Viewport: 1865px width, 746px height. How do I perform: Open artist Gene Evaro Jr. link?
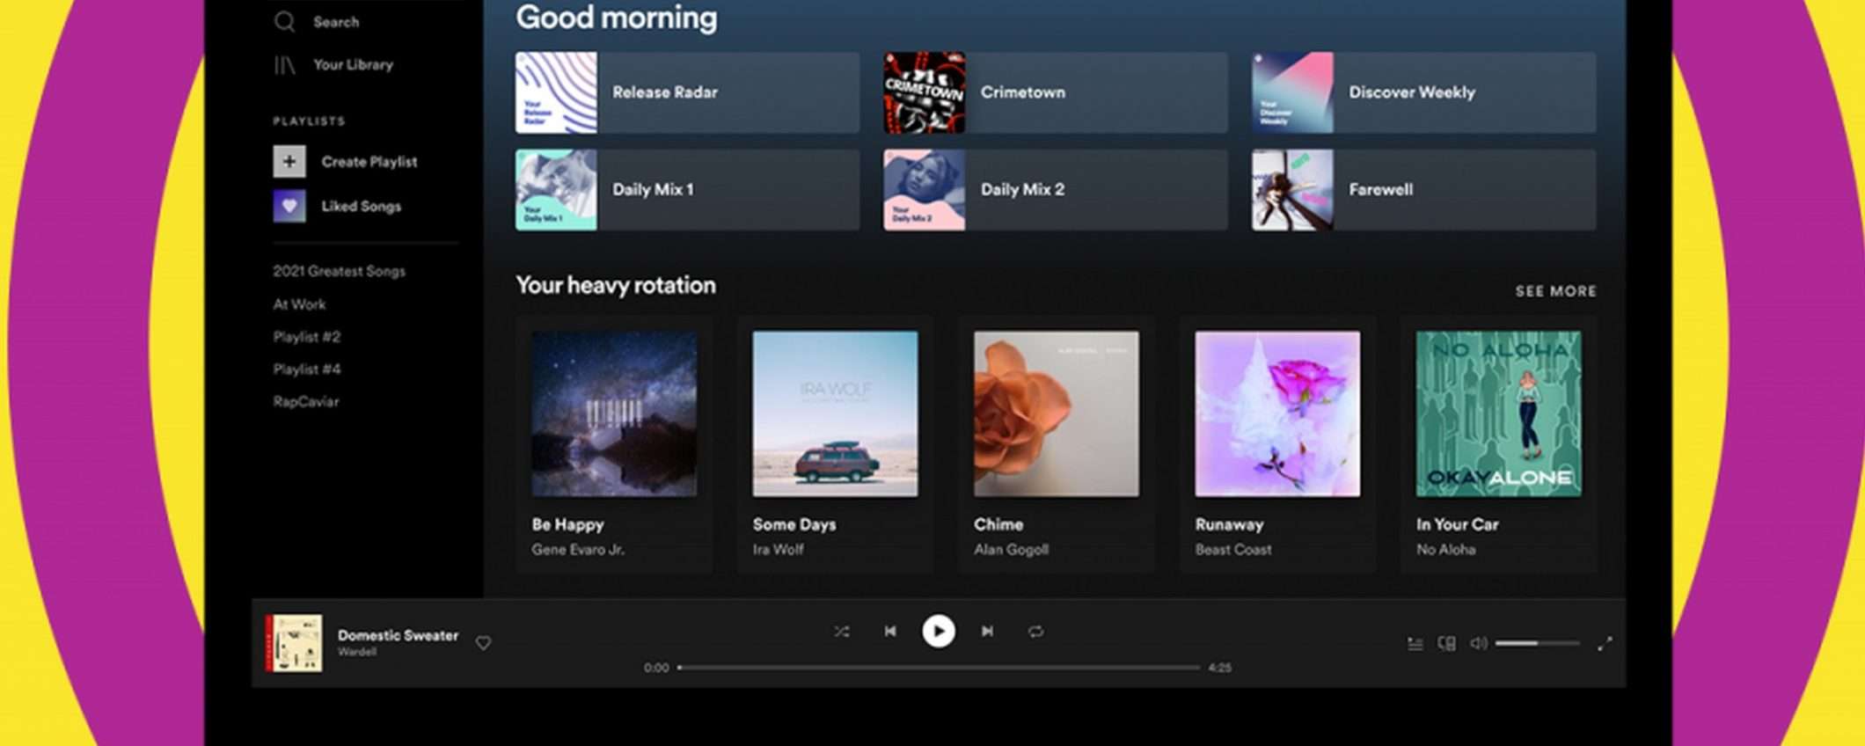578,550
